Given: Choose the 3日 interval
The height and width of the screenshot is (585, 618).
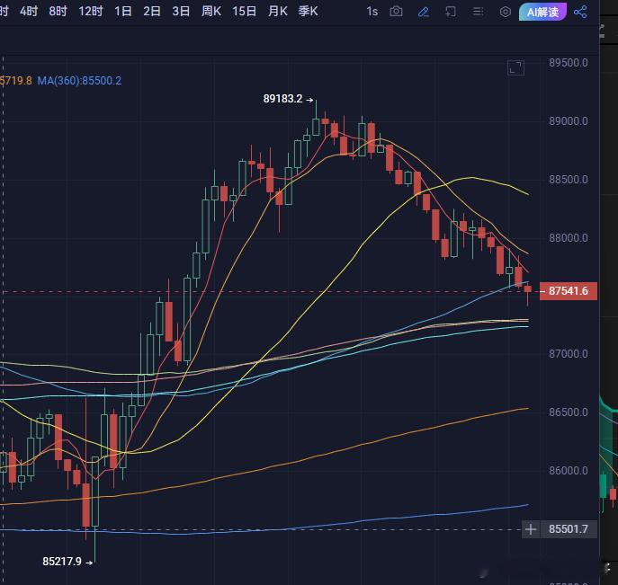Looking at the screenshot, I should pos(181,11).
